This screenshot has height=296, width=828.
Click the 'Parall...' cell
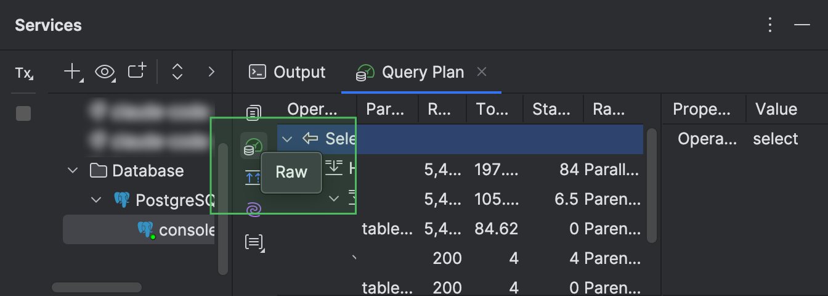point(612,169)
